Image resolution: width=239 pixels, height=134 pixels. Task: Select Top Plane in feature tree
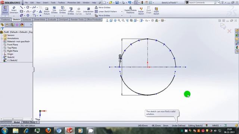pos(12,48)
